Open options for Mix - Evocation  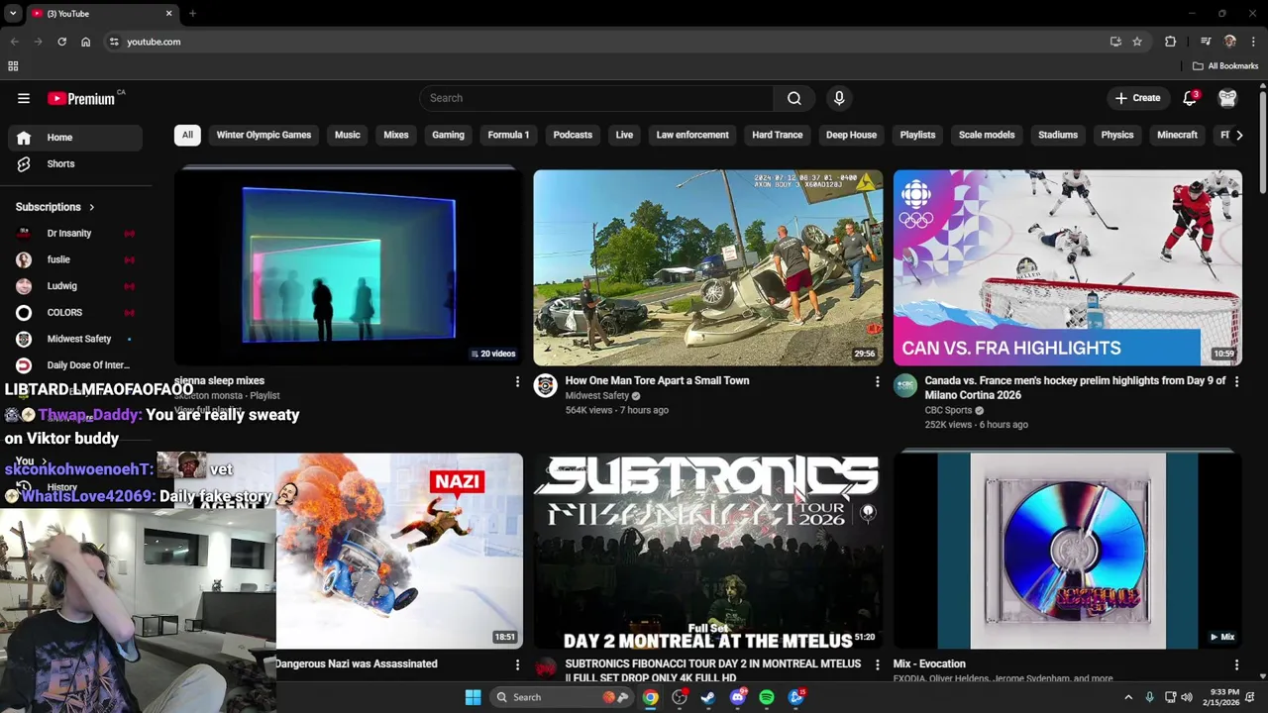tap(1236, 664)
